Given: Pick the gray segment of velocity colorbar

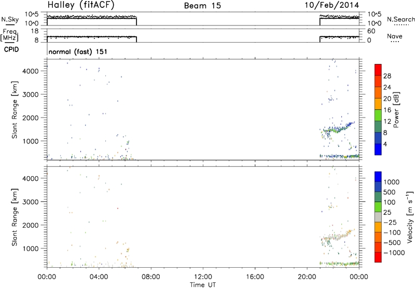Looking at the screenshot, I should point(378,217).
